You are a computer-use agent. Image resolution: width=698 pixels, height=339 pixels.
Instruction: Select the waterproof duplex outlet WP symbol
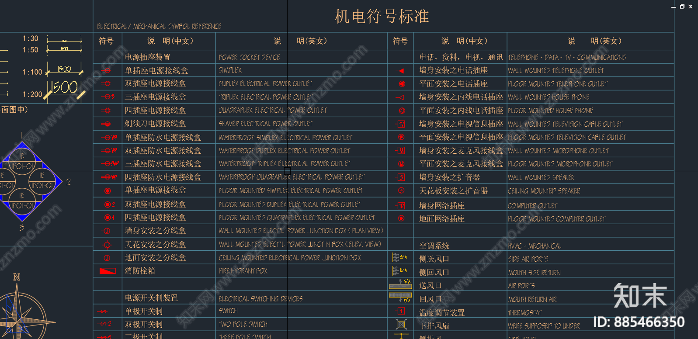tap(109, 150)
